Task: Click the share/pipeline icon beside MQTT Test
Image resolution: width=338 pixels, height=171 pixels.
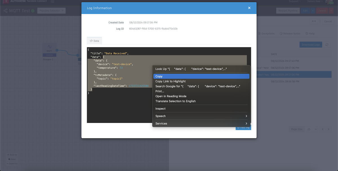Action: 5,10
